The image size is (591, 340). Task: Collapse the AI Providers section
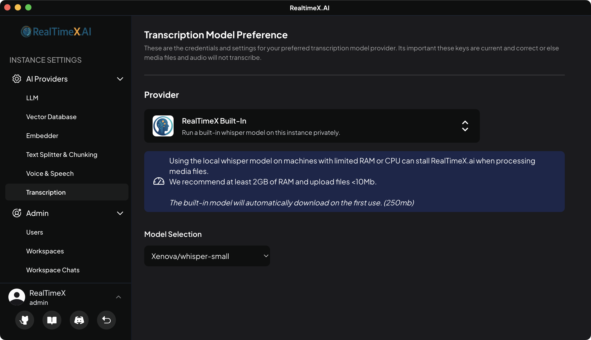[x=120, y=79]
